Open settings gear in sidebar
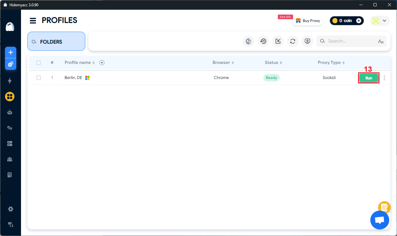Screen dimensions: 397x236 click(x=11, y=209)
